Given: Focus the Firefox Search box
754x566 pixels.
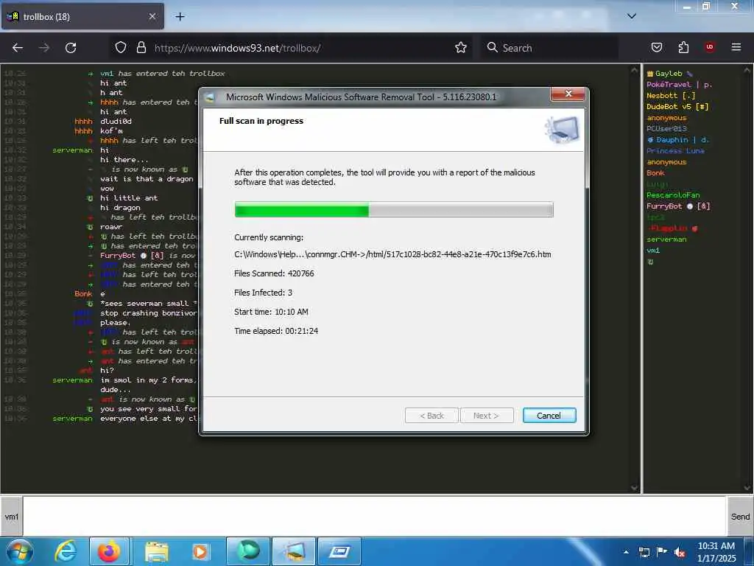Looking at the screenshot, I should (549, 48).
